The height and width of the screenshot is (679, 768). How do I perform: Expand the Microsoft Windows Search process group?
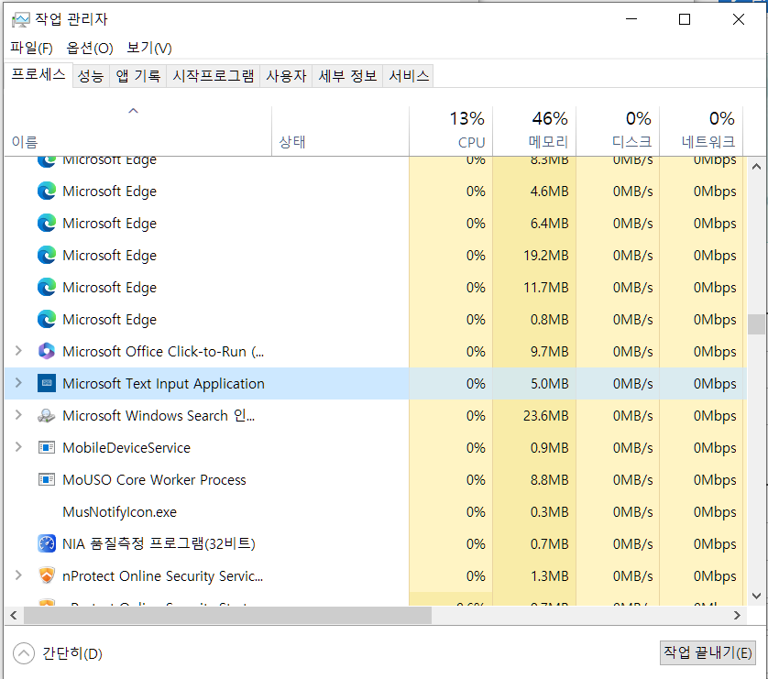pyautogui.click(x=18, y=415)
